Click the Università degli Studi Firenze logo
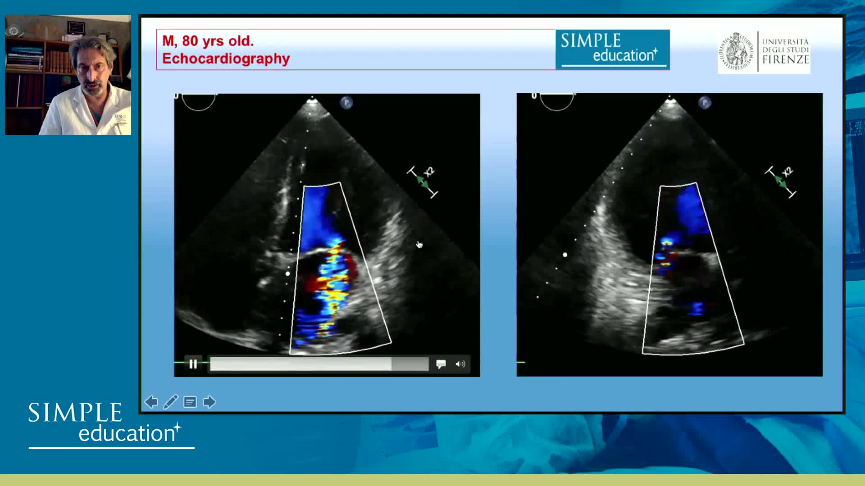Viewport: 865px width, 486px height. coord(764,53)
